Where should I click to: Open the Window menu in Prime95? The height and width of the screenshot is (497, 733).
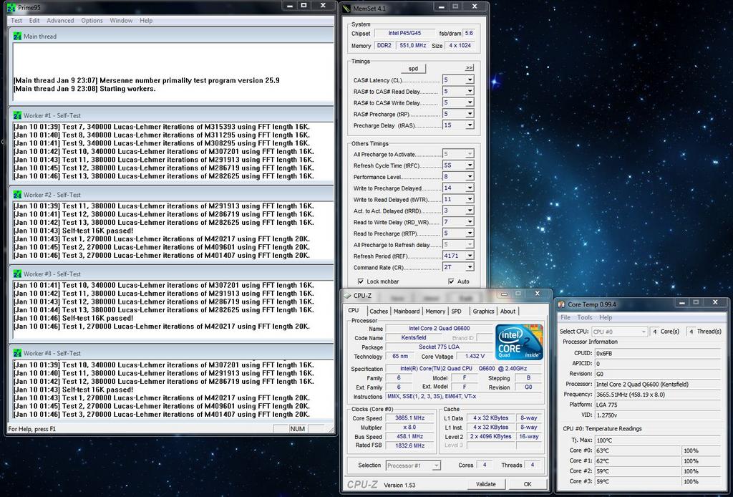(121, 21)
